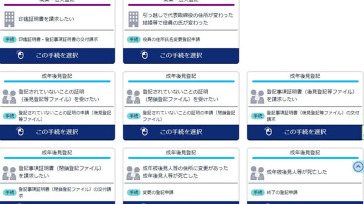
Task: Click people icon beside 登記されていないことの証明（後見登記等ファイル）を受けたい
Action: tap(9, 96)
